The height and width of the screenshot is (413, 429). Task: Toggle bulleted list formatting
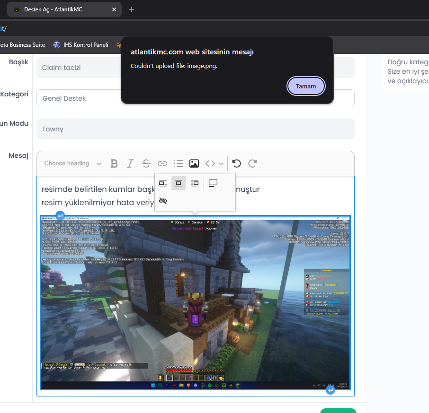(x=179, y=163)
